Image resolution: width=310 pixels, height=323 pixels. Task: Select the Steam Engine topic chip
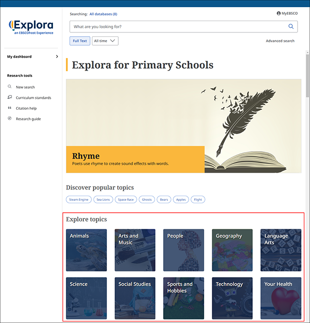(x=79, y=199)
